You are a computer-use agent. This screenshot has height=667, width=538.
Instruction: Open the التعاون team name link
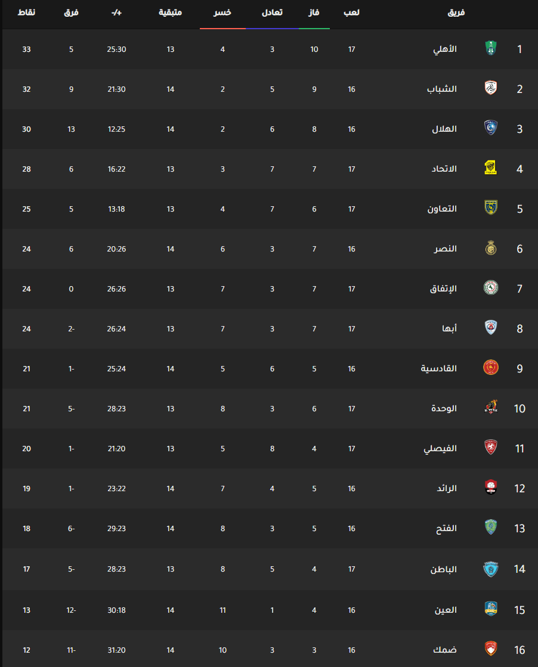coord(442,209)
